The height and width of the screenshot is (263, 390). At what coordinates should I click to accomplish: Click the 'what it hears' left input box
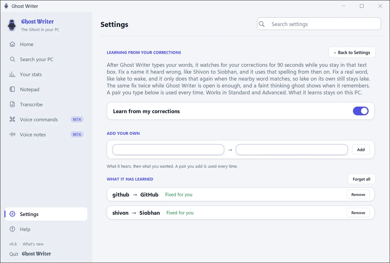coord(168,150)
